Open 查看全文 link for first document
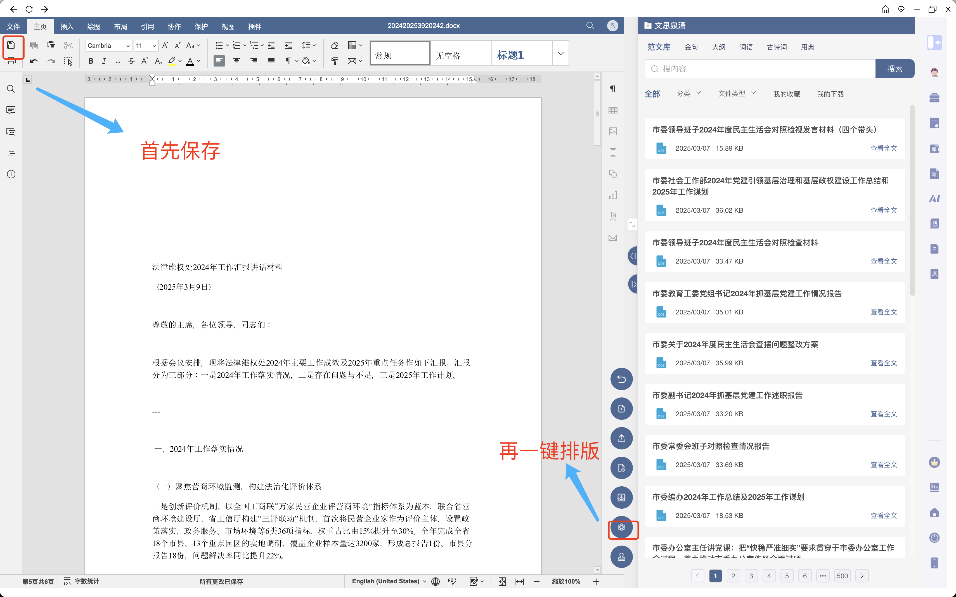Screen dimensions: 956x597 pyautogui.click(x=883, y=148)
